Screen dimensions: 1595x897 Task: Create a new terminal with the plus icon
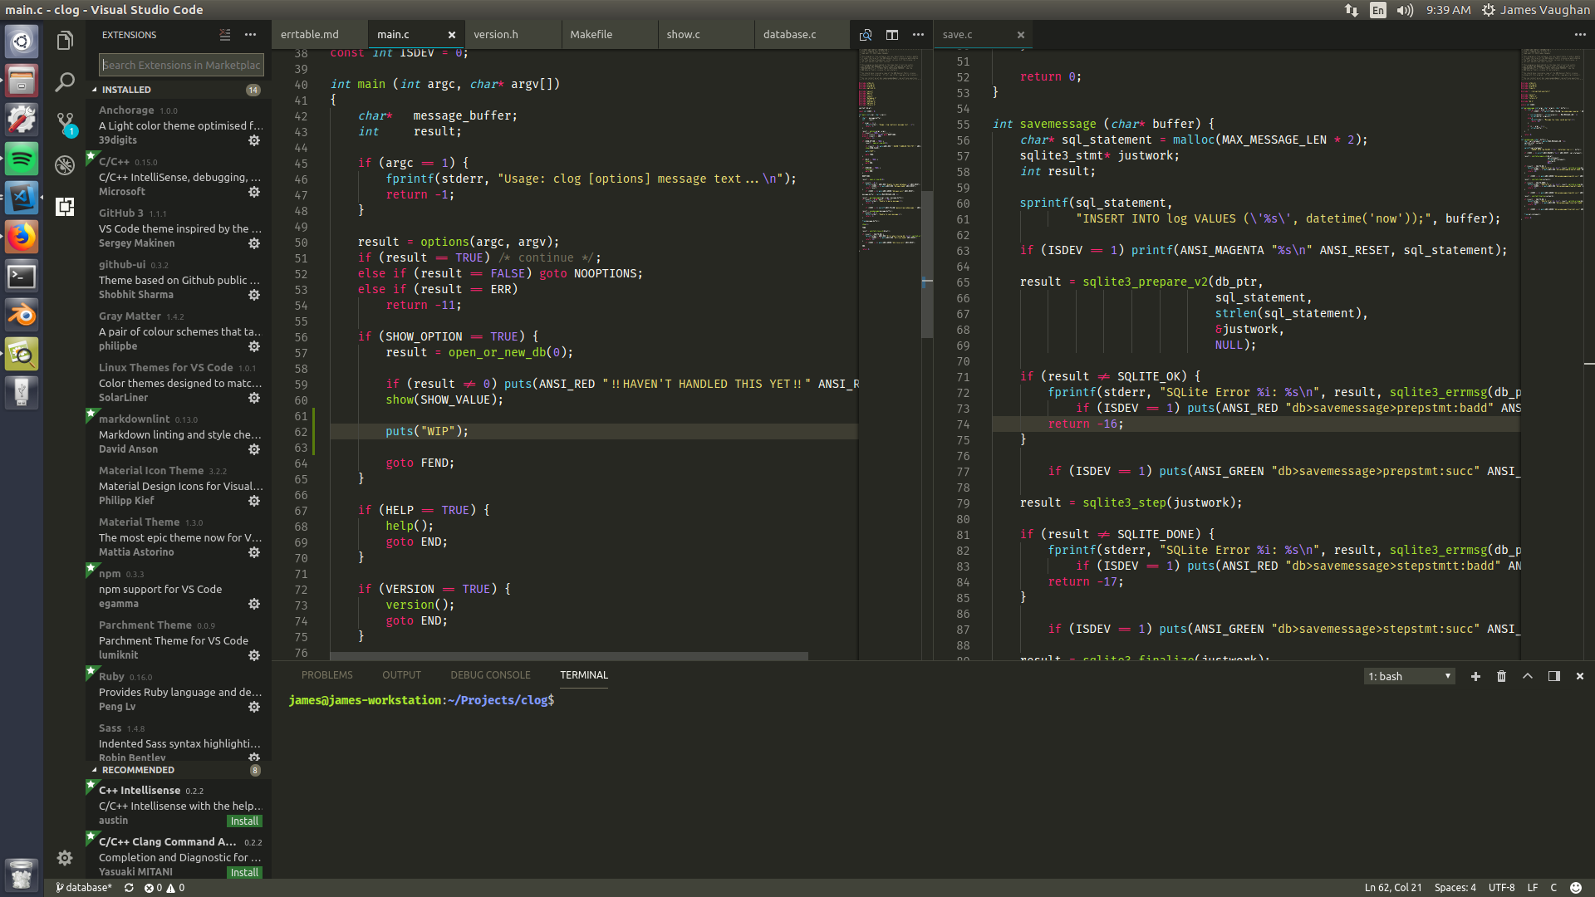point(1475,676)
